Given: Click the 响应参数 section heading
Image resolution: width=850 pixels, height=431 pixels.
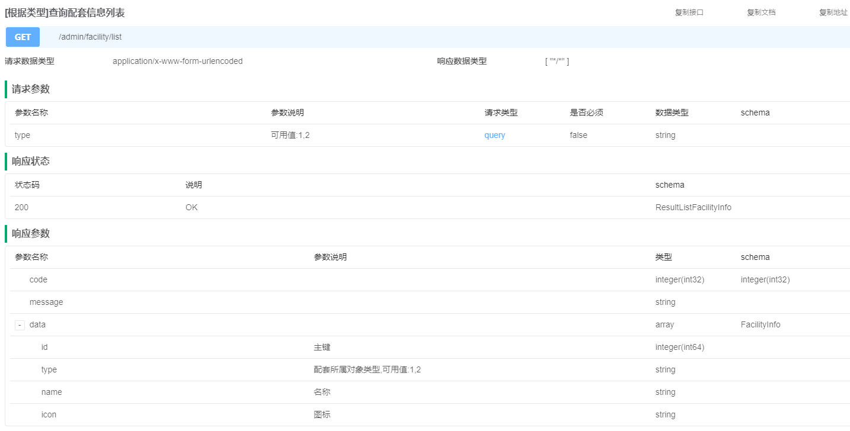Looking at the screenshot, I should 31,234.
